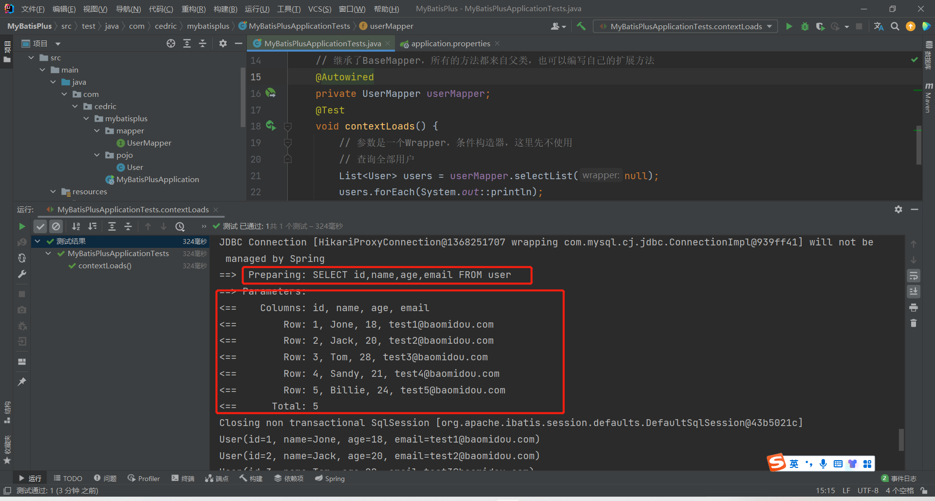Screen dimensions: 935x501
Task: Collapse the pojo package node
Action: coord(97,155)
